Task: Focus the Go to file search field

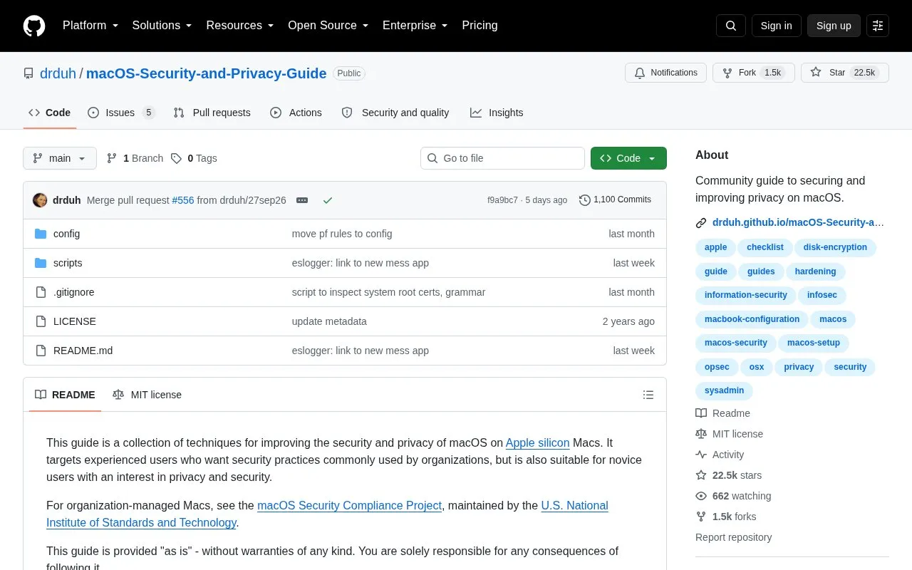Action: click(502, 158)
